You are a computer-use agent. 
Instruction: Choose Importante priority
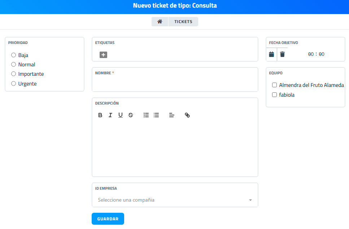(14, 74)
